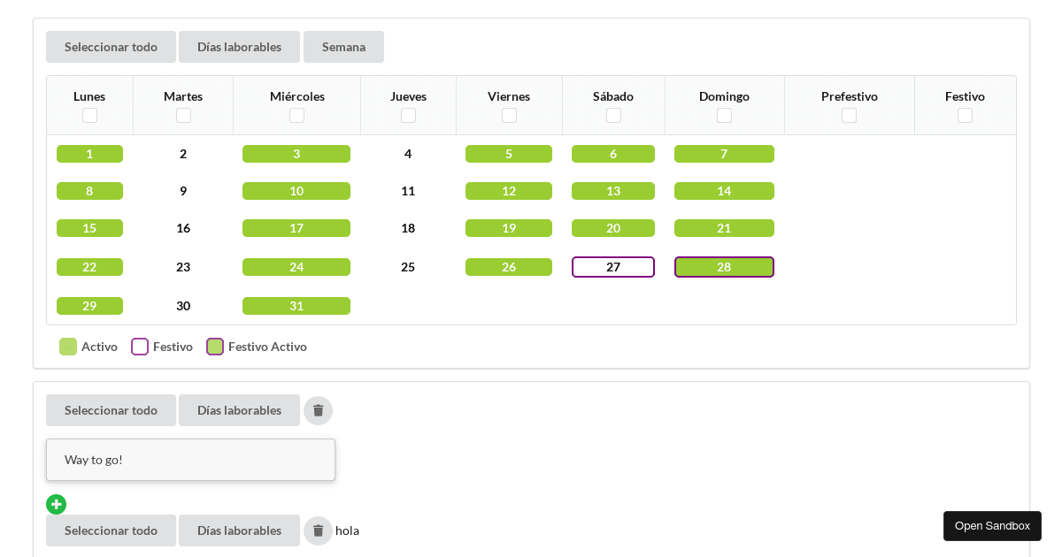Click the Festivo Activo legend swatch
1062x557 pixels.
(215, 347)
